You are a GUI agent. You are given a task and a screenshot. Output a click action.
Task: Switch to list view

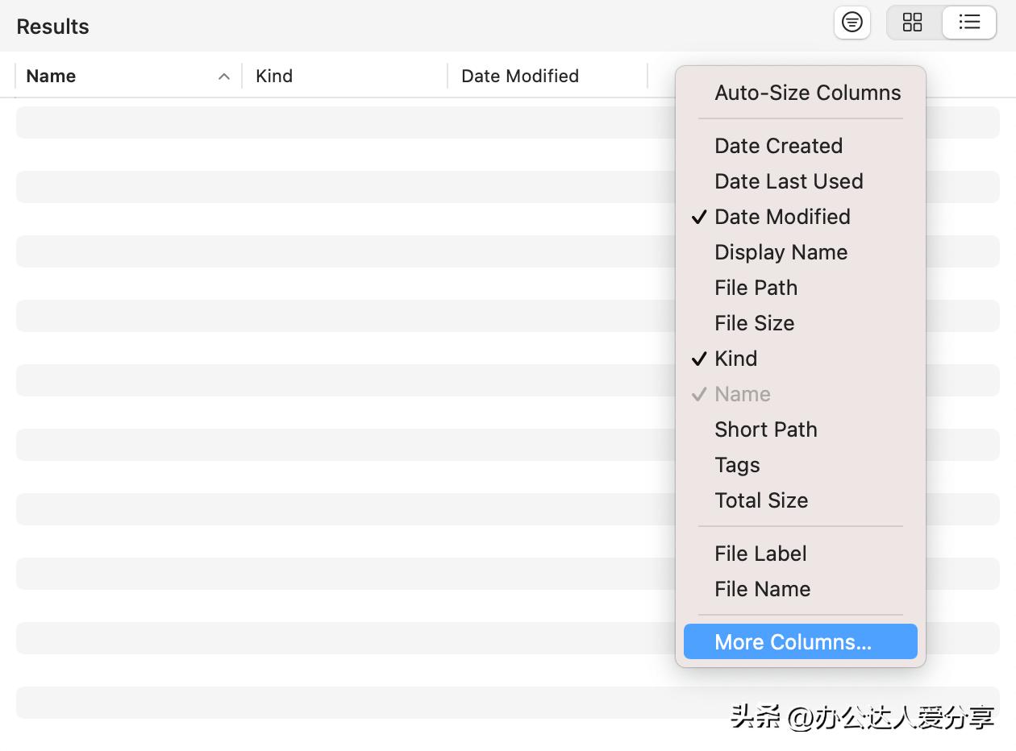(x=969, y=23)
